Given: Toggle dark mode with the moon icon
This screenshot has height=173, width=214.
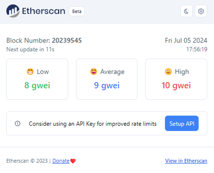Looking at the screenshot, I should click(x=186, y=11).
